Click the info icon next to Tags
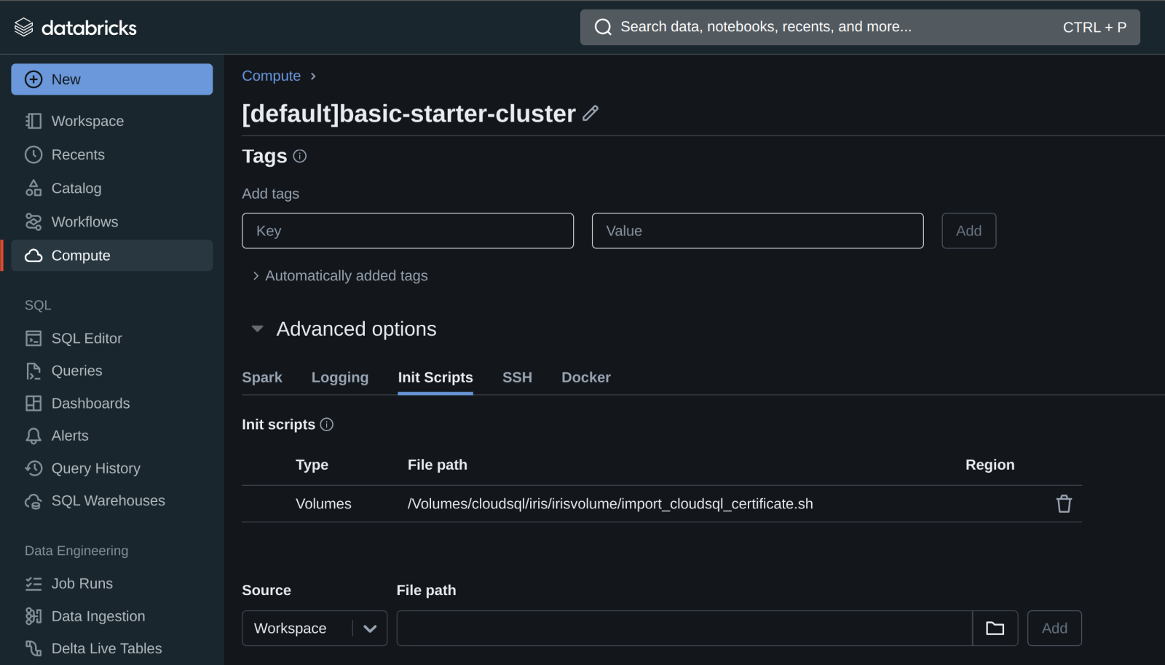The width and height of the screenshot is (1165, 665). click(299, 156)
